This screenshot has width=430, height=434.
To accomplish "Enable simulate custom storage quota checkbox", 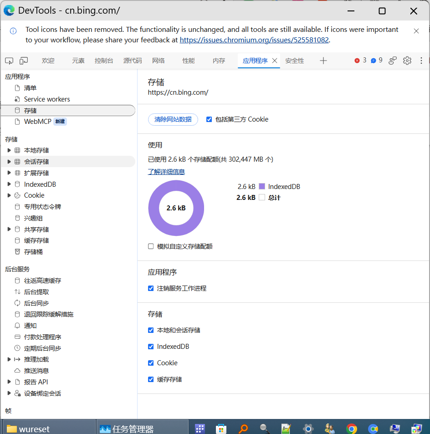I will (151, 246).
